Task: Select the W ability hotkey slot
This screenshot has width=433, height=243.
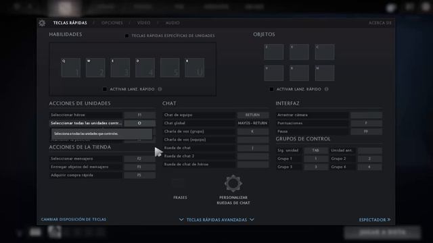Action: (x=95, y=67)
